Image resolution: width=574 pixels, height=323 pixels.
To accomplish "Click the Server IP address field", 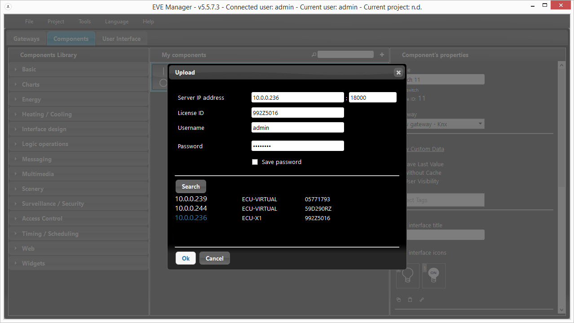I will pos(298,97).
